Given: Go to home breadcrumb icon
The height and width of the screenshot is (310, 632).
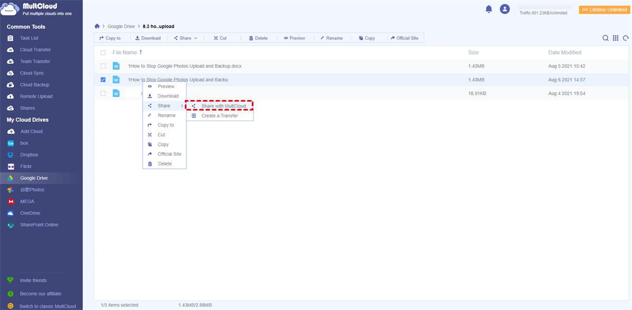Looking at the screenshot, I should tap(97, 26).
